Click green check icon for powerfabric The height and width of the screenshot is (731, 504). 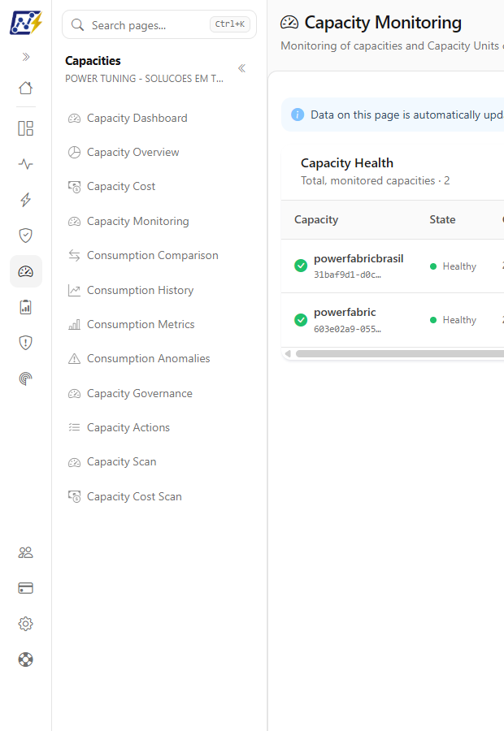tap(301, 320)
